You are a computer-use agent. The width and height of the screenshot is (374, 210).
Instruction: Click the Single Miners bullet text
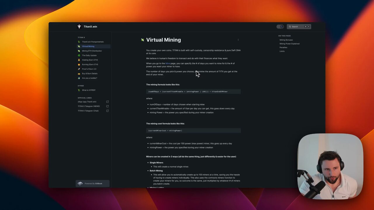pos(156,163)
